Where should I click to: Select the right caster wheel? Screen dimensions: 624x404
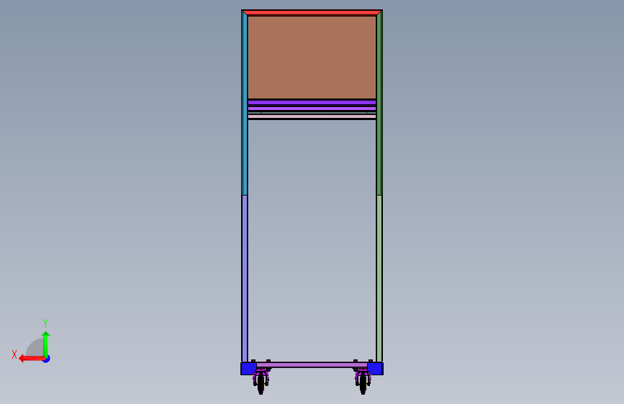point(363,384)
